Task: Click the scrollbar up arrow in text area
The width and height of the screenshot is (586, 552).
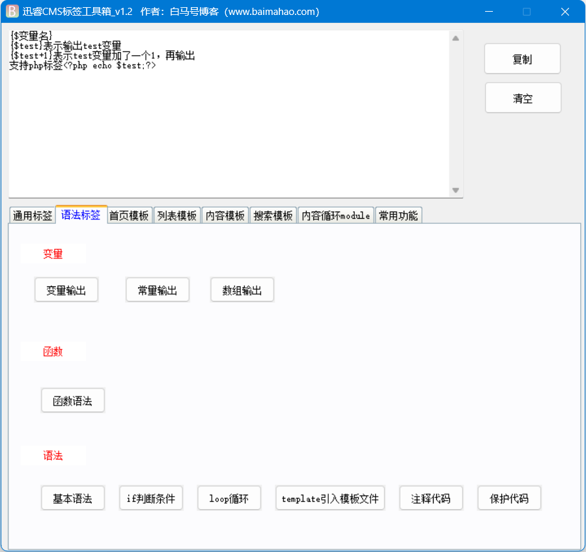Action: click(456, 38)
